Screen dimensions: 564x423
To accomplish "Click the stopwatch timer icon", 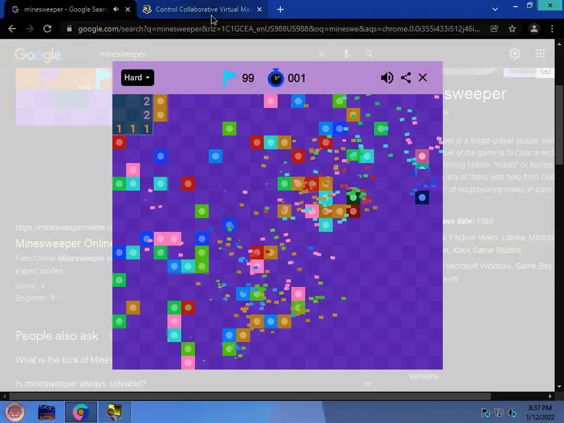I will (276, 78).
